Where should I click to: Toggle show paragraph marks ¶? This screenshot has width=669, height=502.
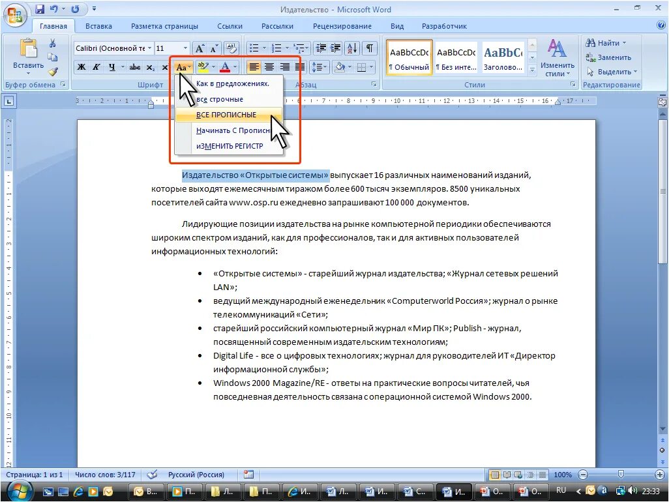tap(370, 48)
